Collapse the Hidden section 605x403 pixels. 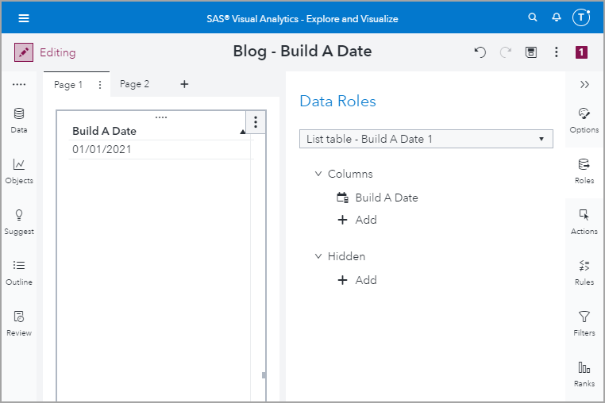click(318, 256)
